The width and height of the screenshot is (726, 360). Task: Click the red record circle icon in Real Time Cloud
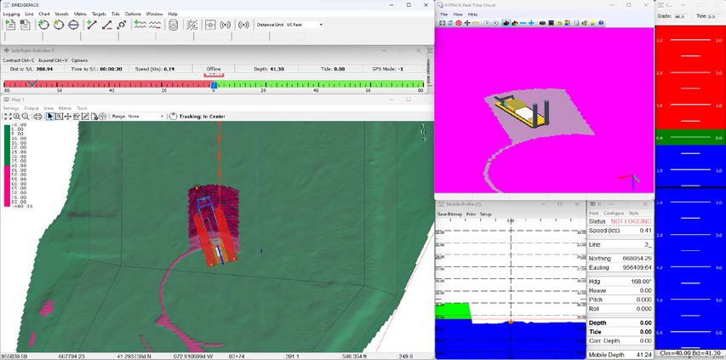click(x=459, y=23)
